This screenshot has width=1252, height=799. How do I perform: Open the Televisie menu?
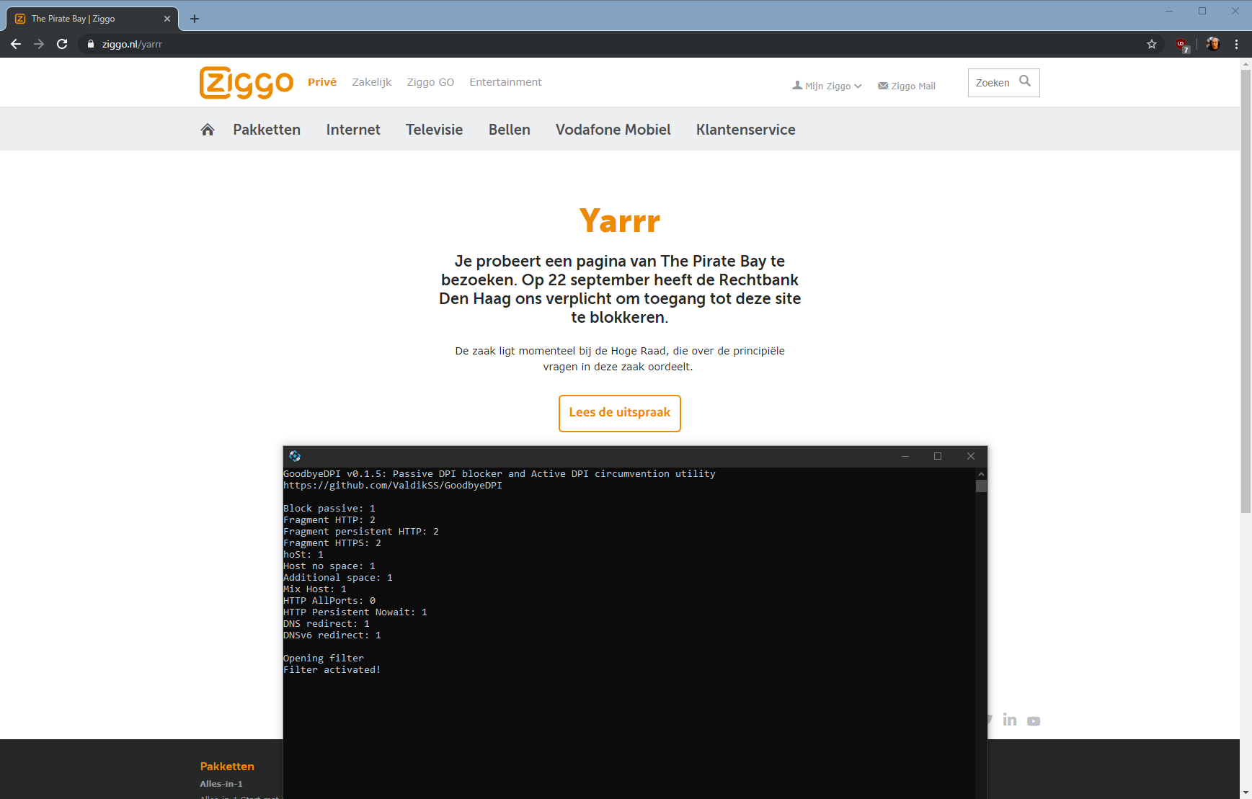[434, 130]
